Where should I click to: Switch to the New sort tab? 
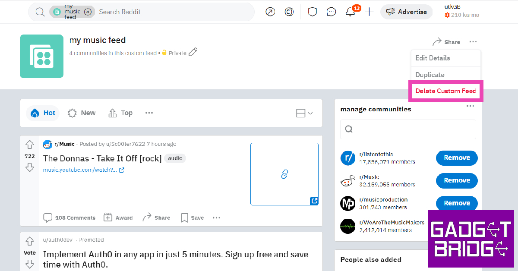[82, 113]
